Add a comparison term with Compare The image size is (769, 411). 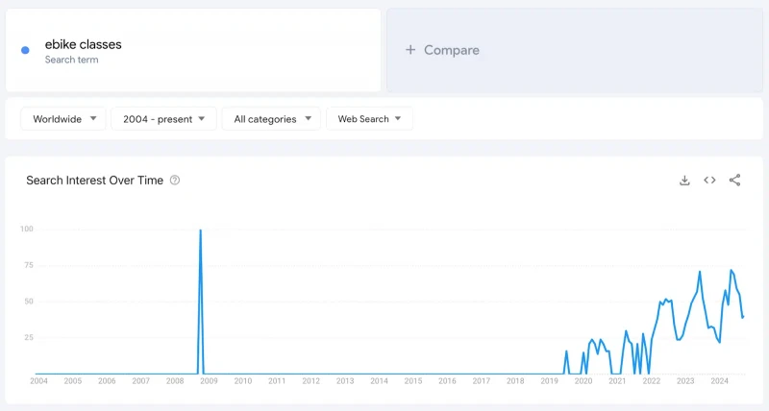point(575,50)
